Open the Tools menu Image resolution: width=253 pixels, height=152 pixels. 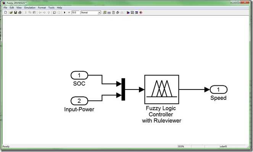click(51, 8)
